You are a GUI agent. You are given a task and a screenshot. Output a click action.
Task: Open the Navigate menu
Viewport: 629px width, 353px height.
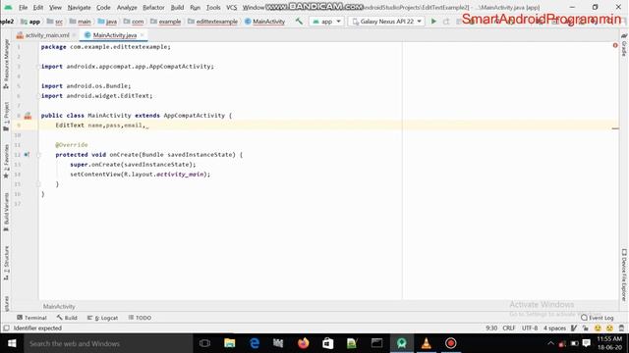point(79,7)
